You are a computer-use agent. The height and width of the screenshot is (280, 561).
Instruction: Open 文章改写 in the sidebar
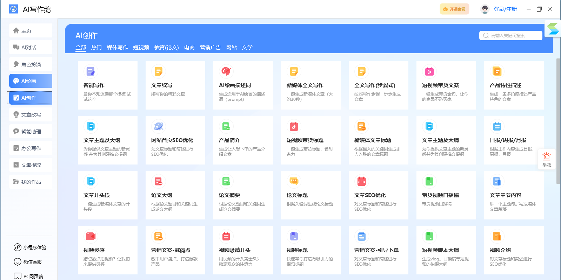(x=31, y=115)
